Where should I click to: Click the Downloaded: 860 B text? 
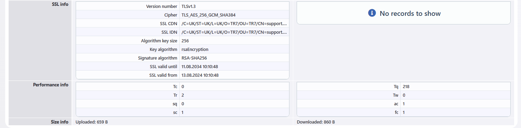click(316, 122)
